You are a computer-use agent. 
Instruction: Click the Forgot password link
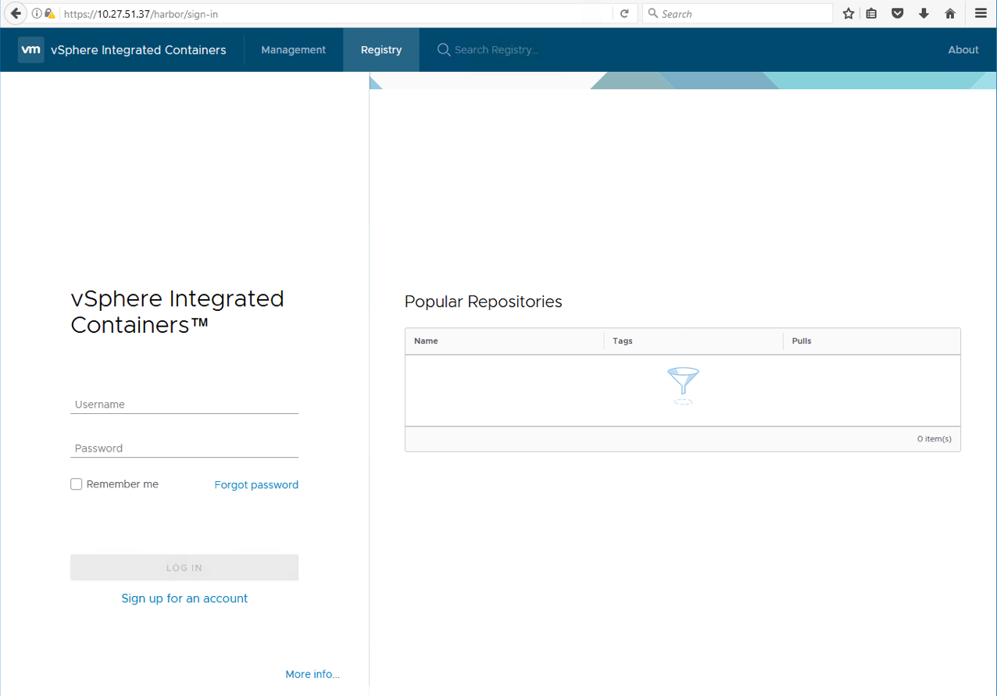[x=256, y=485]
